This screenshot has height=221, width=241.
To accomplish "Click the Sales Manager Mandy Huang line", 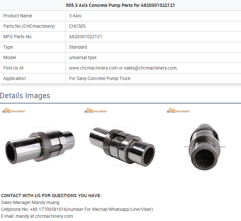I will coord(30,203).
